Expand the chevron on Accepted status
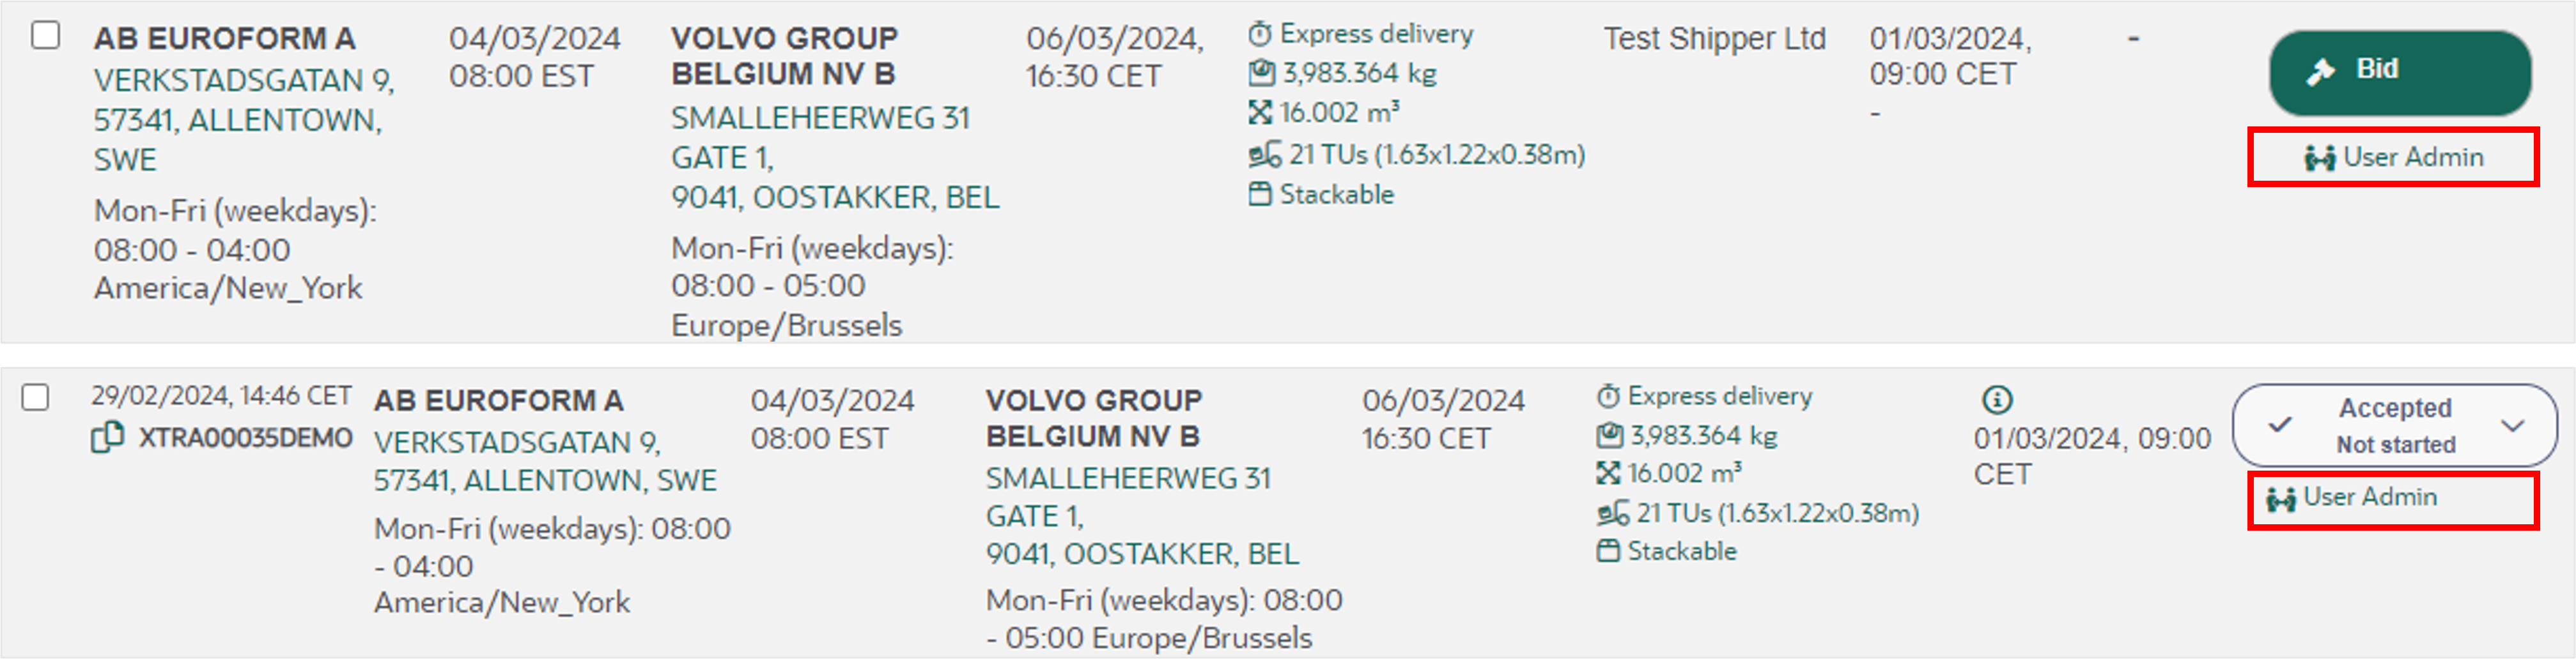This screenshot has height=659, width=2576. pyautogui.click(x=2513, y=425)
